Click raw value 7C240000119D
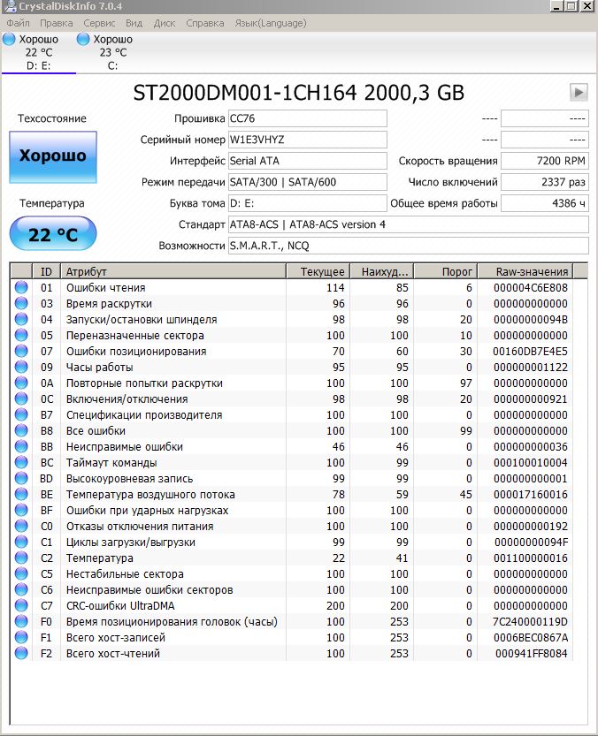The height and width of the screenshot is (736, 598). pos(530,621)
